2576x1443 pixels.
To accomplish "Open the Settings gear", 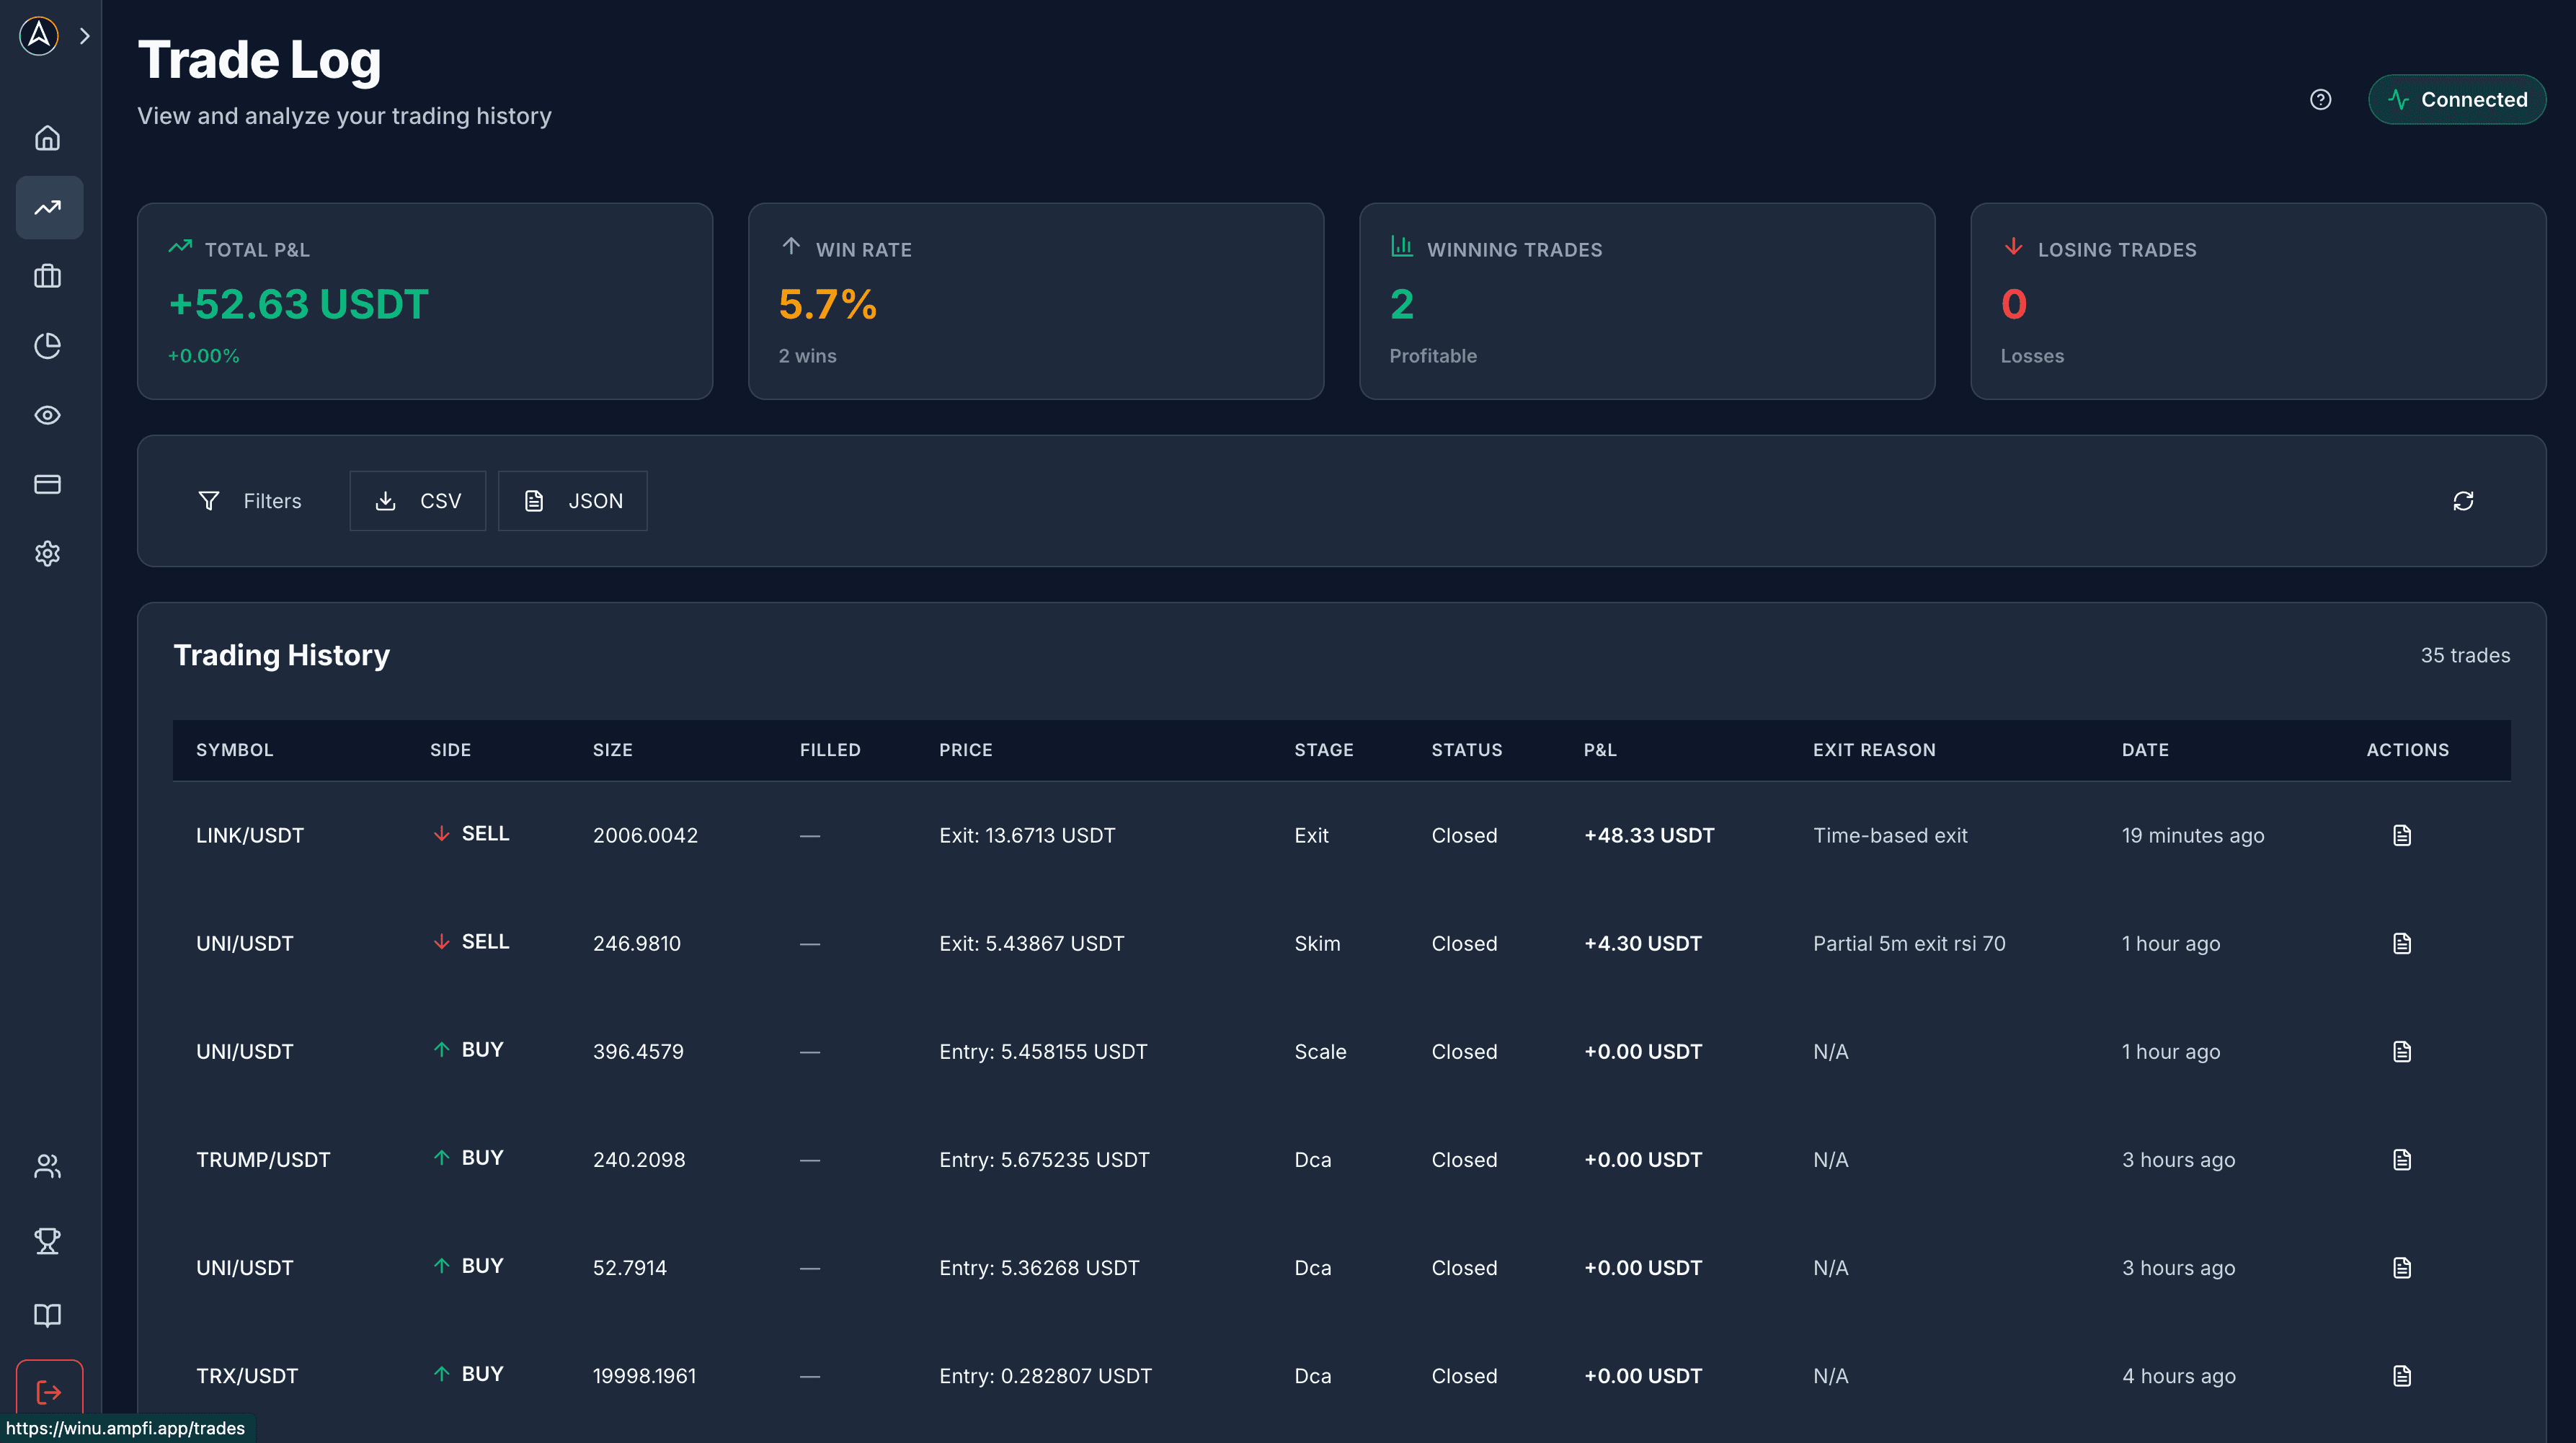I will point(48,553).
